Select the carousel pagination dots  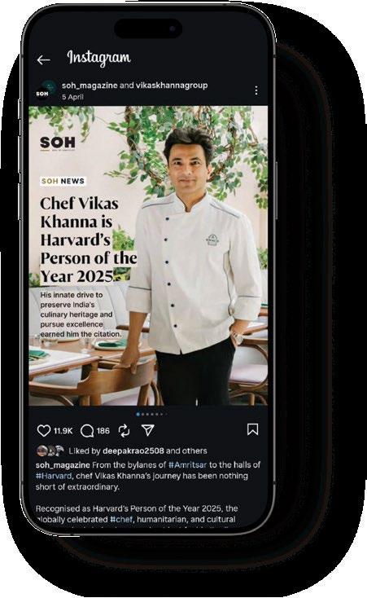pos(151,414)
